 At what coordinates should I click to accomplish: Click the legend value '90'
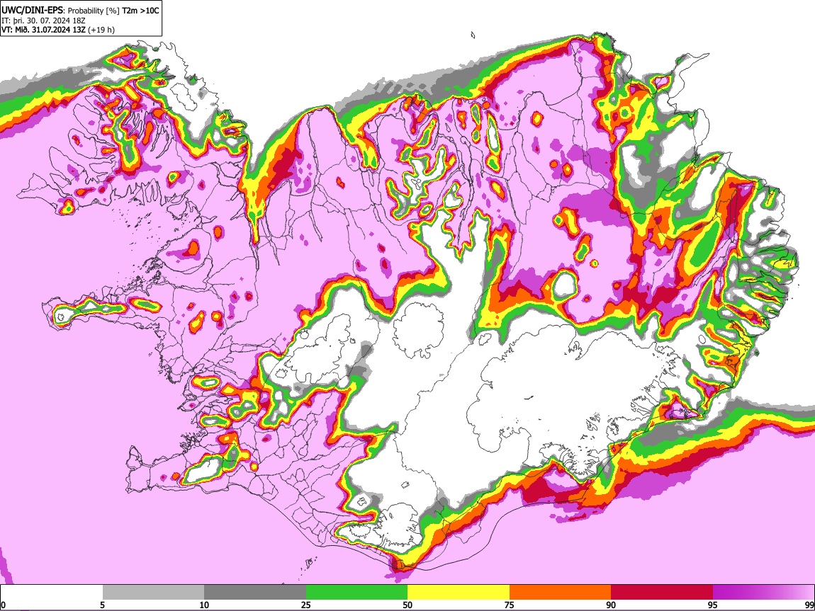click(x=611, y=605)
